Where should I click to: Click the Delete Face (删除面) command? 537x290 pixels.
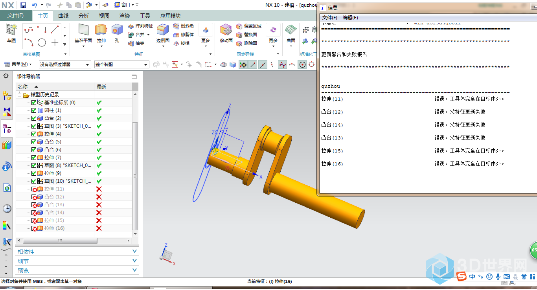[x=247, y=43]
